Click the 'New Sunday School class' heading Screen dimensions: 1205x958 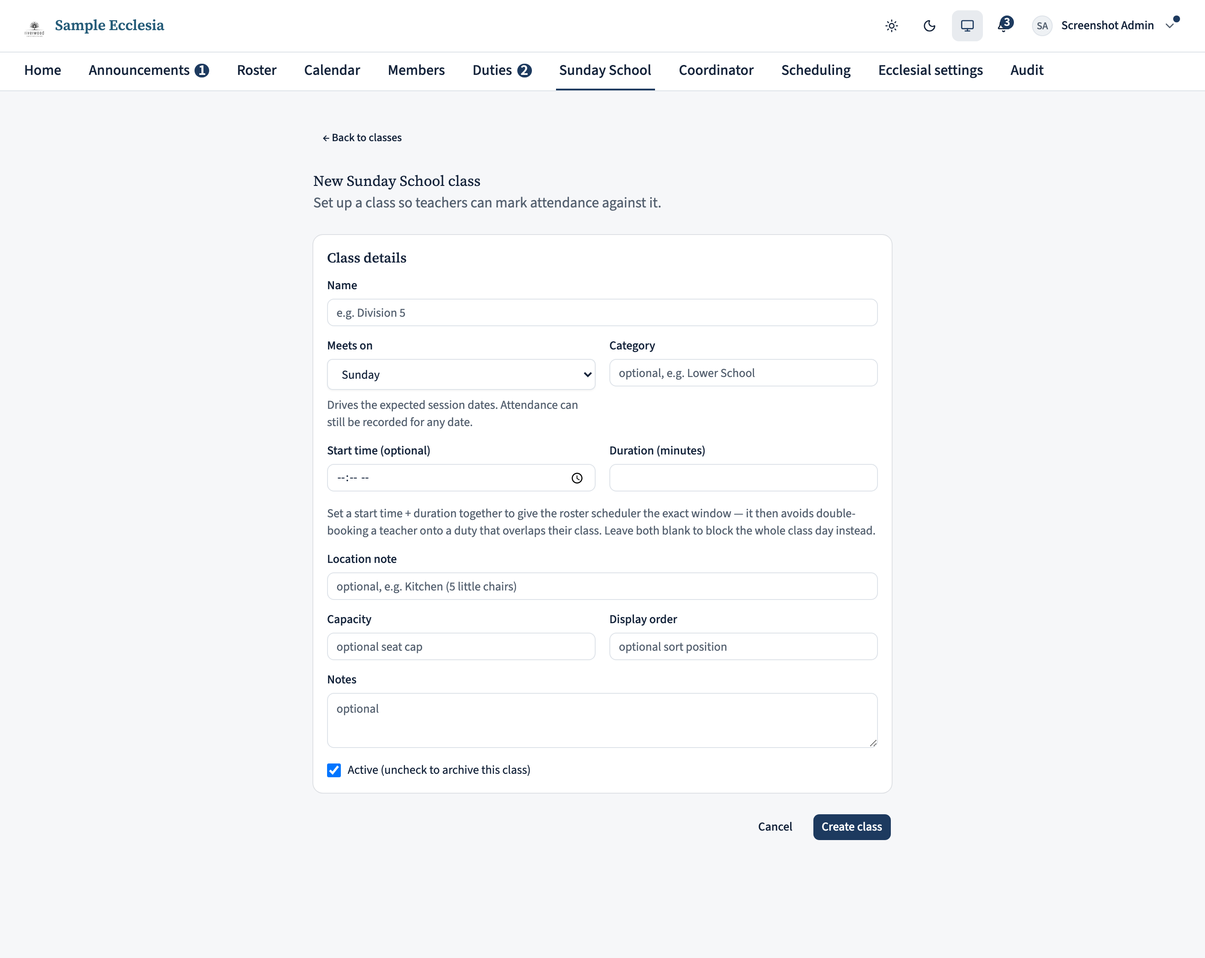click(397, 181)
